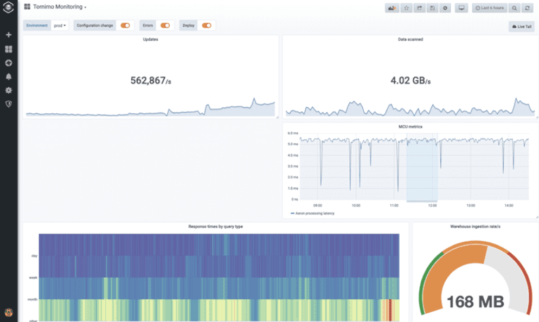Click the Updates panel title
539x322 pixels.
click(151, 40)
